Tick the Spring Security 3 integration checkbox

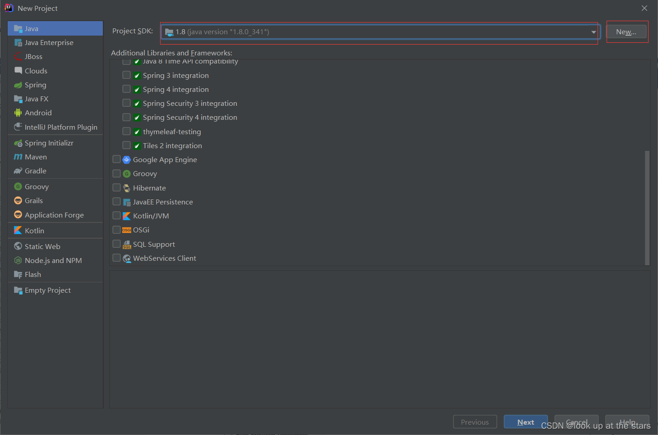[x=127, y=103]
